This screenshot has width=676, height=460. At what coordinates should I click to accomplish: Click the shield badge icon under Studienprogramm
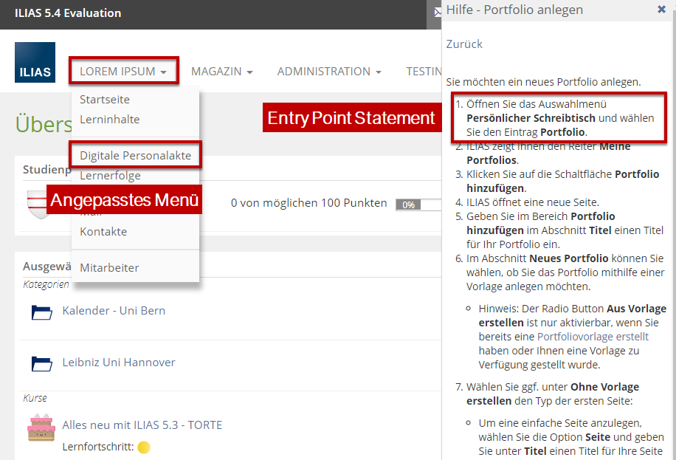pos(37,205)
